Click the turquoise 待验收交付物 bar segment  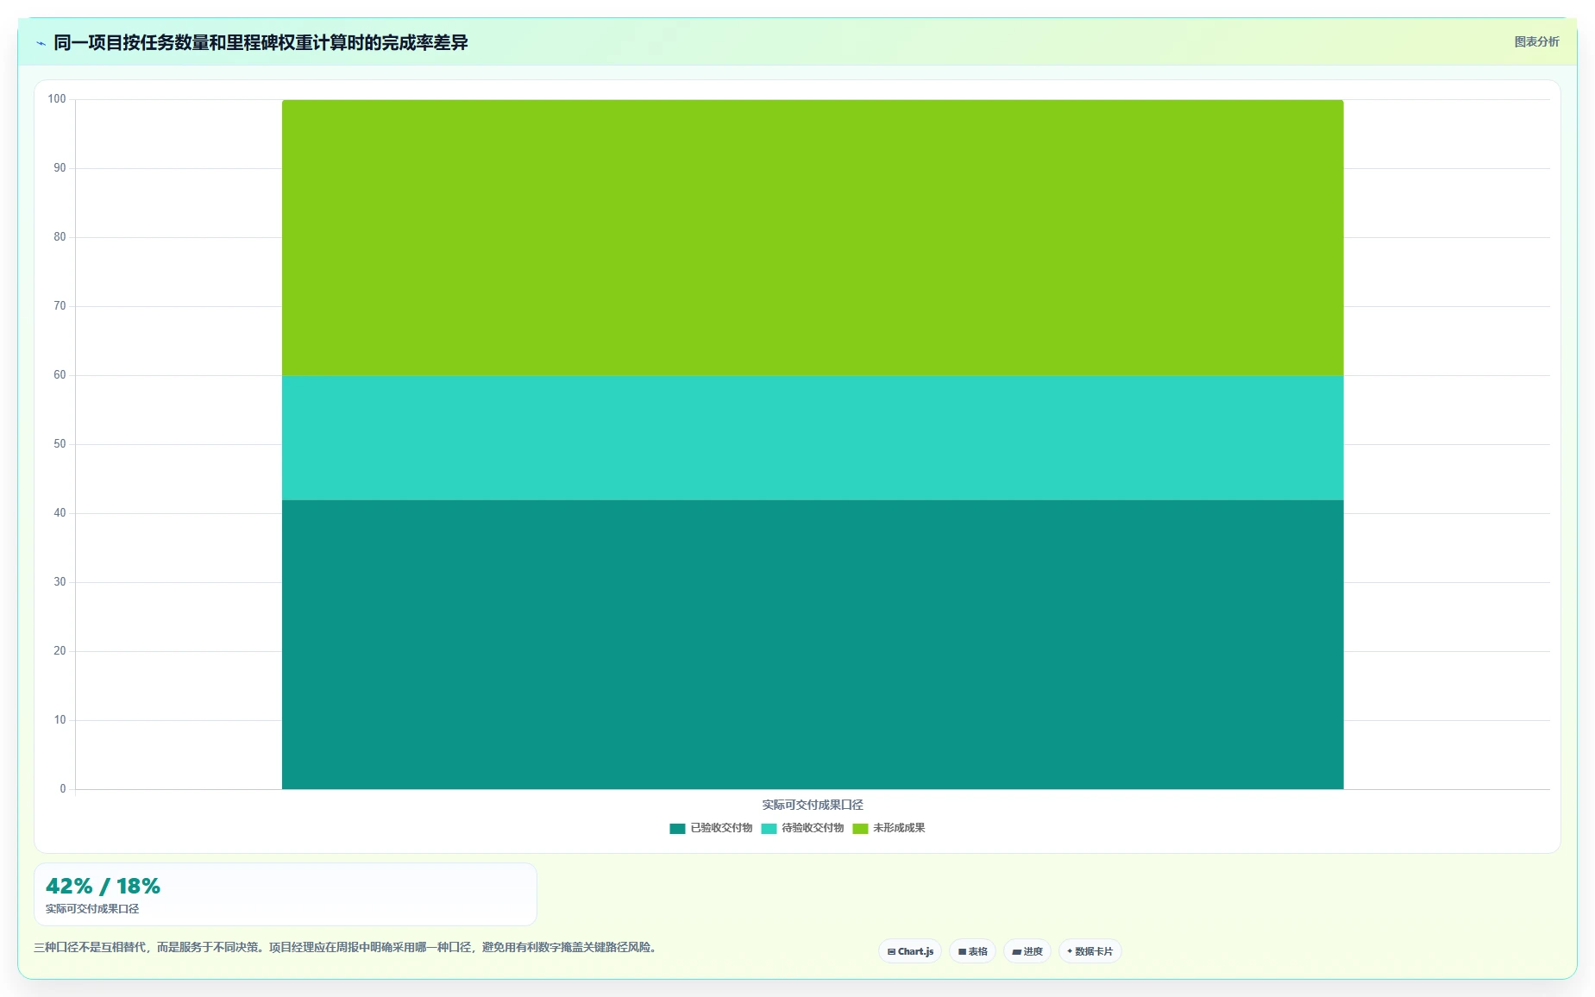pos(813,437)
